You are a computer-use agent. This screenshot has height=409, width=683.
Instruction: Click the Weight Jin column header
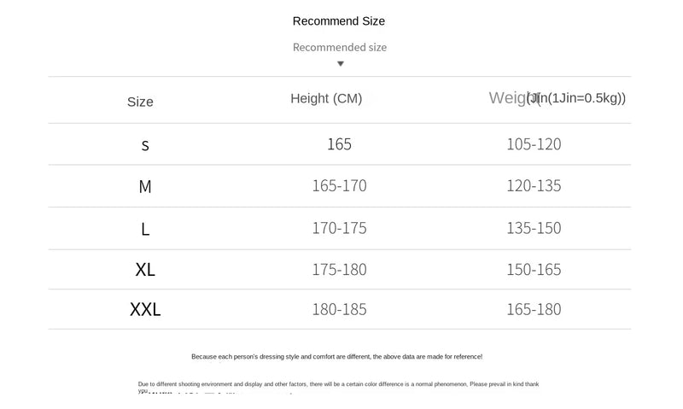tap(557, 98)
